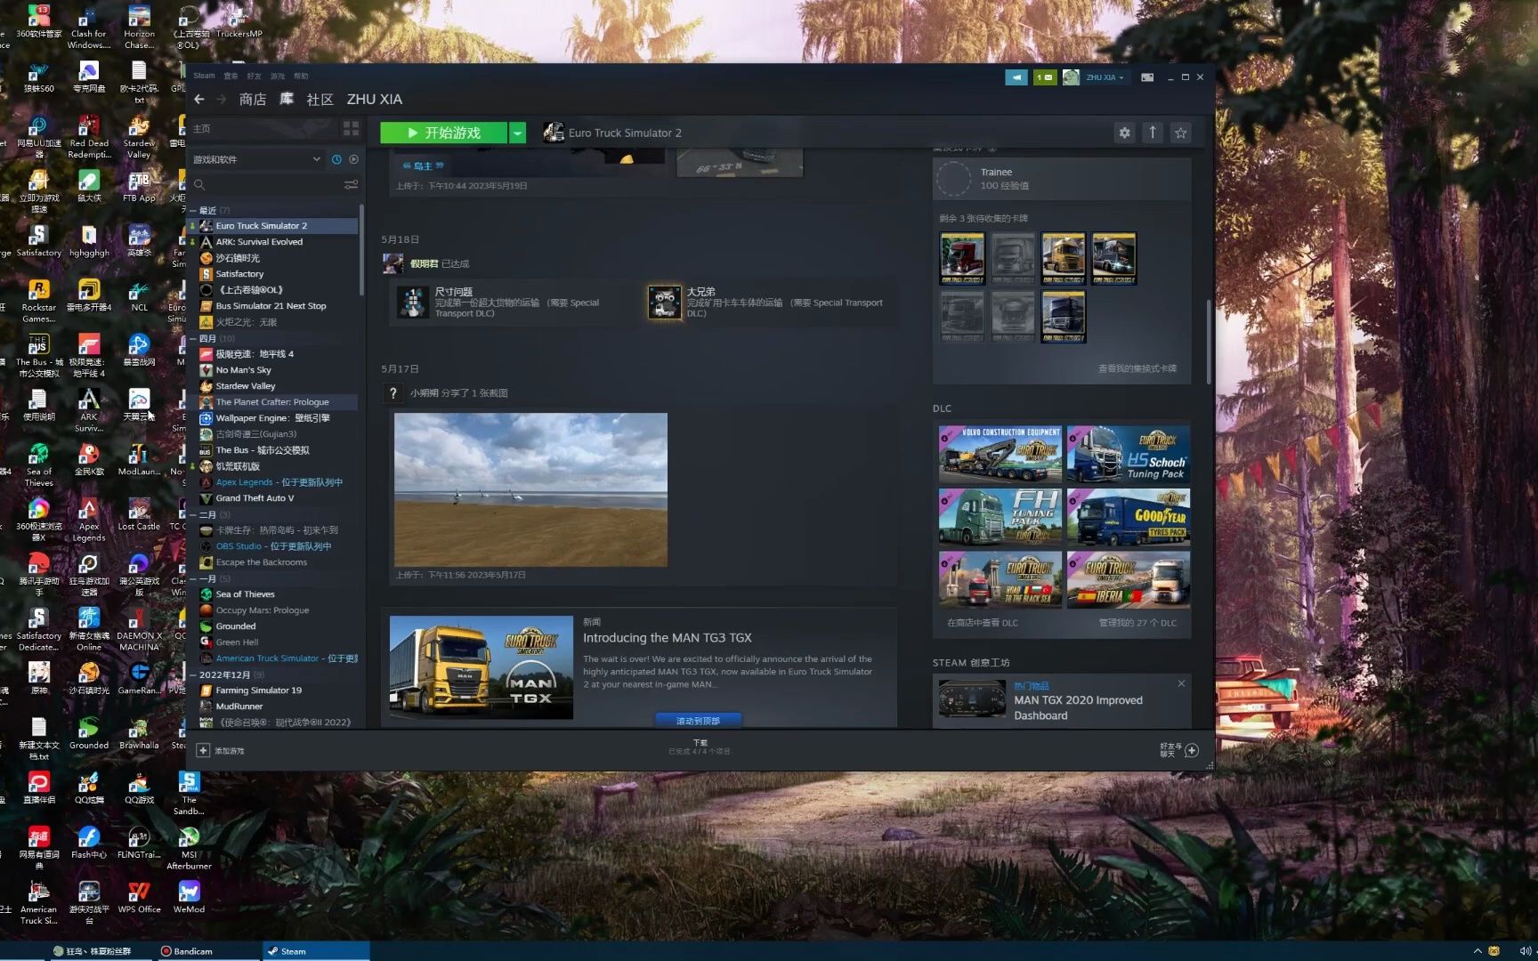Open the 商店 store tab

coord(253,100)
